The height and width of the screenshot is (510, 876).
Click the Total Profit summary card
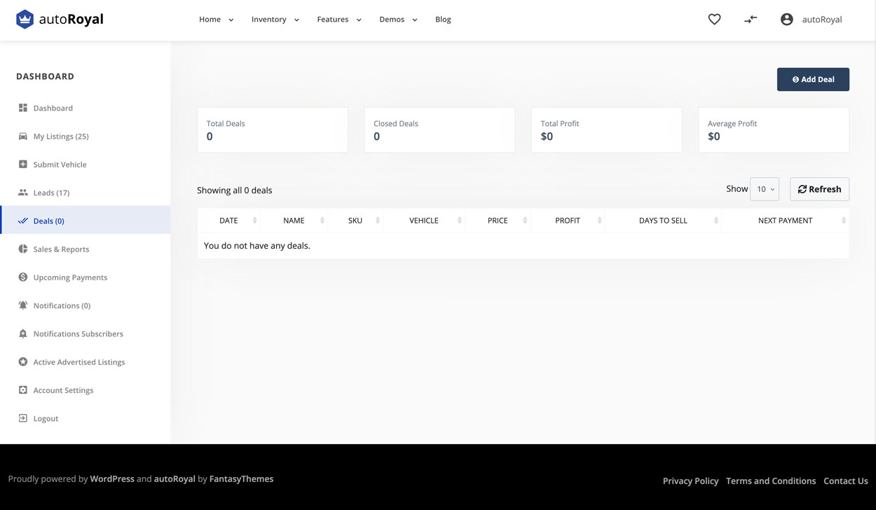[607, 130]
